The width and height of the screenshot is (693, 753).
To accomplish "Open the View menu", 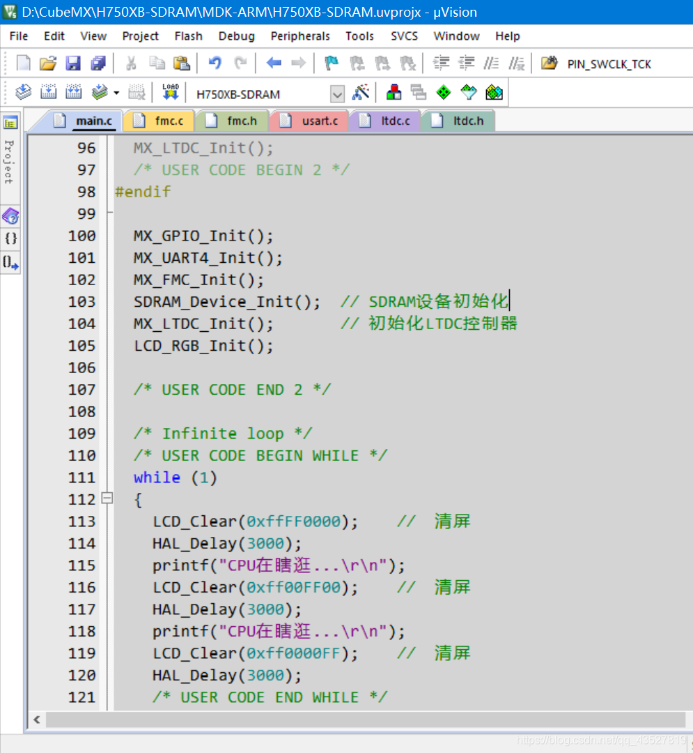I will pos(93,36).
